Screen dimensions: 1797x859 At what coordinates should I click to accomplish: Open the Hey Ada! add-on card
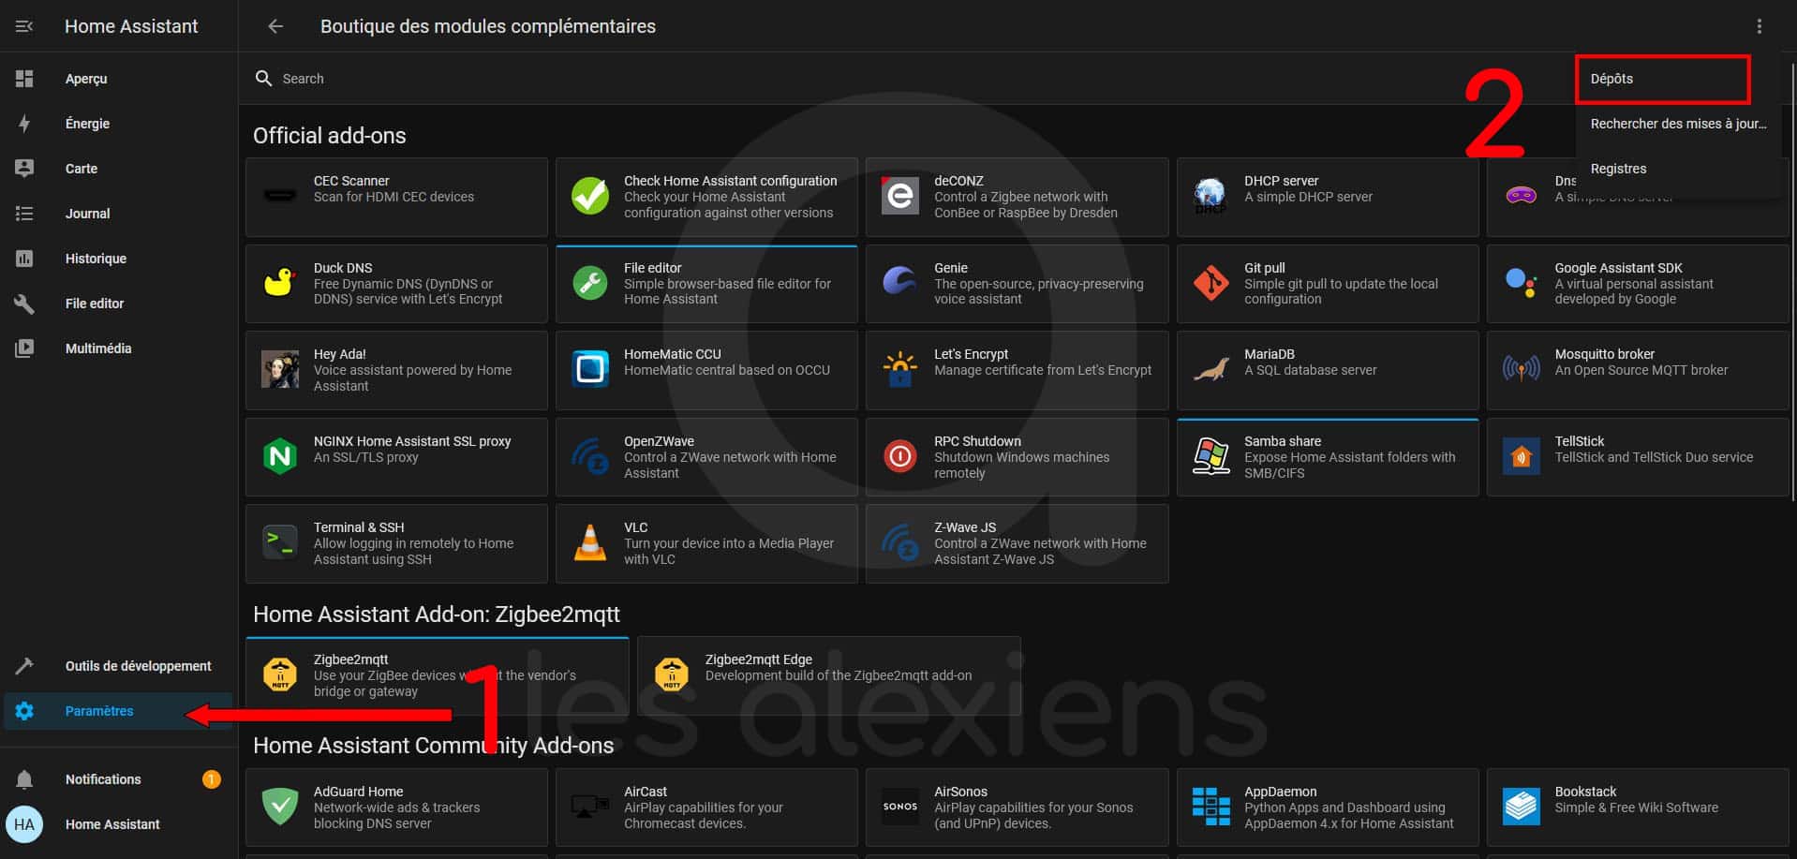(x=396, y=370)
